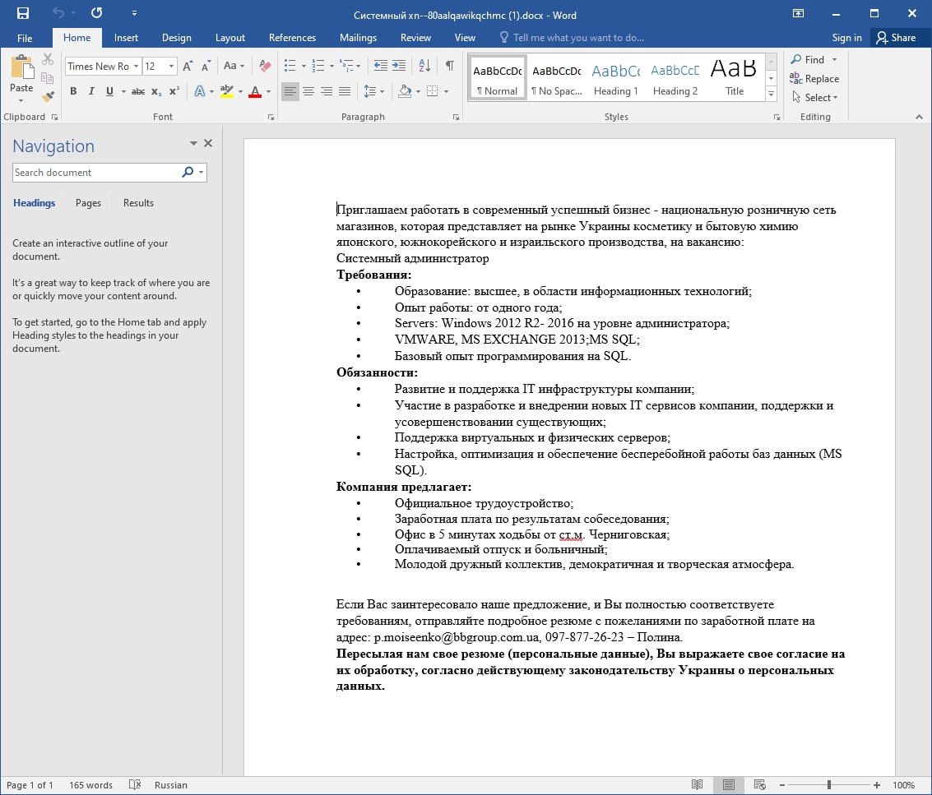Screen dimensions: 932x795
Task: Click the Share button
Action: coord(897,38)
